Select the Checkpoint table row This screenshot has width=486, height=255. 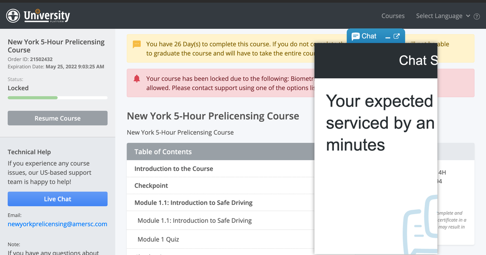click(220, 185)
